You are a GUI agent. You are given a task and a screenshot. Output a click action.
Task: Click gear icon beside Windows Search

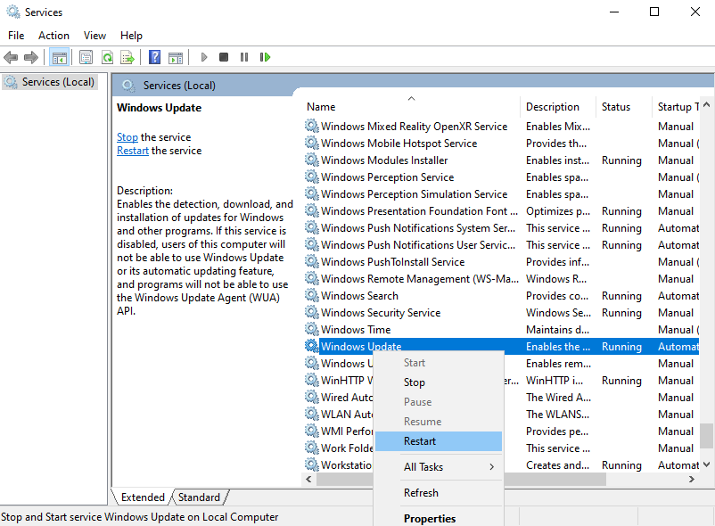click(312, 295)
